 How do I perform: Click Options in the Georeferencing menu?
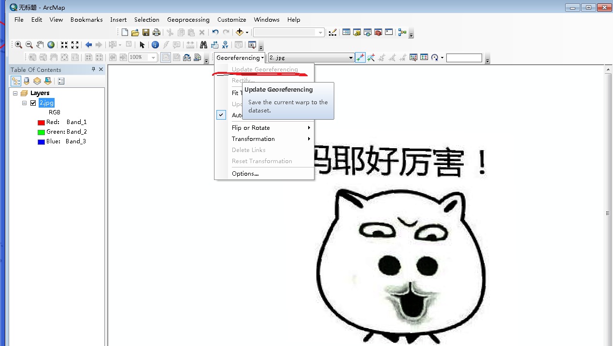tap(245, 173)
